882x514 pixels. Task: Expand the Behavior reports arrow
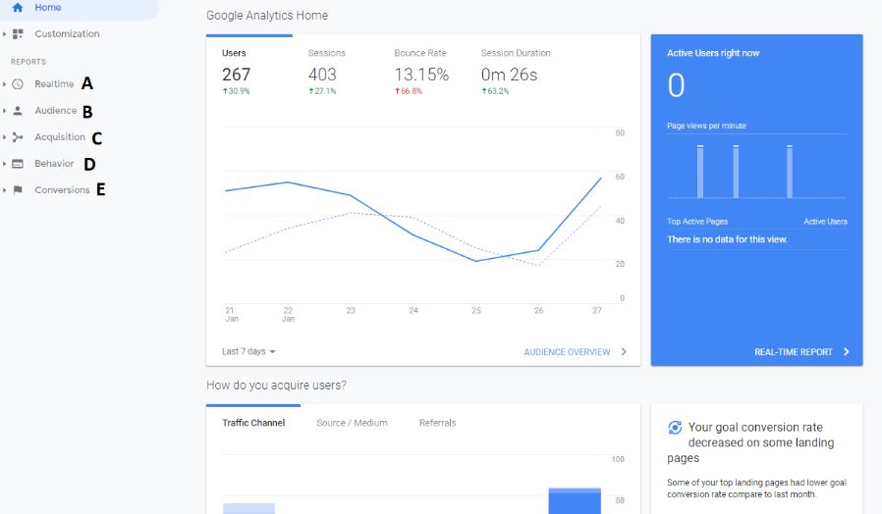click(x=5, y=164)
